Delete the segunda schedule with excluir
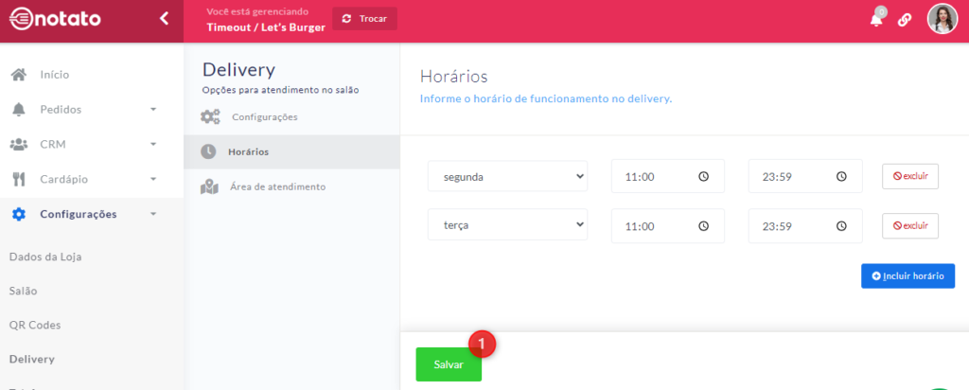 click(x=910, y=176)
